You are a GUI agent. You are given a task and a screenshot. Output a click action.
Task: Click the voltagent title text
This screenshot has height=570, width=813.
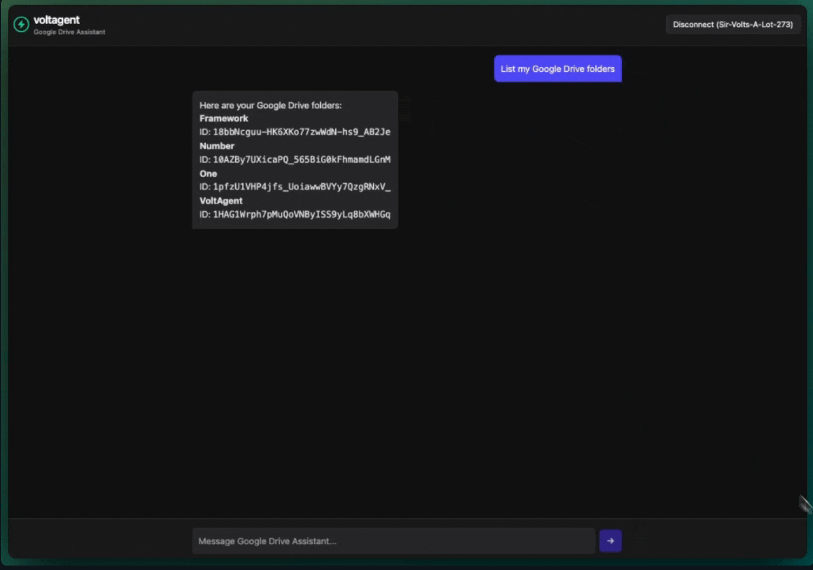tap(57, 20)
